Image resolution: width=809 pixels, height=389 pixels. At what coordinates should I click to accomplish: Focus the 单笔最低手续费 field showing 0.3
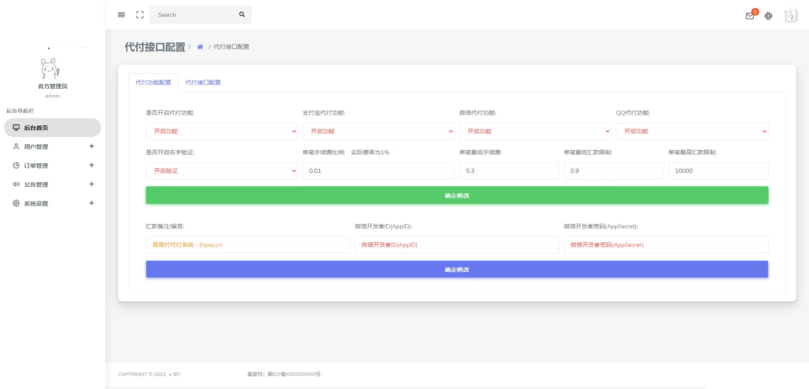point(509,171)
